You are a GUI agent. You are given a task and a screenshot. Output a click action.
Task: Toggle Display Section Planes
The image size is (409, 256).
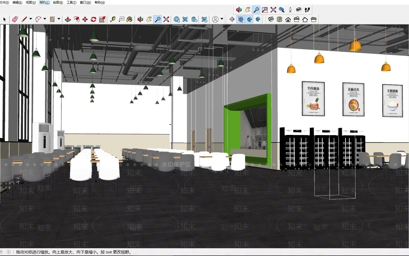point(241,19)
